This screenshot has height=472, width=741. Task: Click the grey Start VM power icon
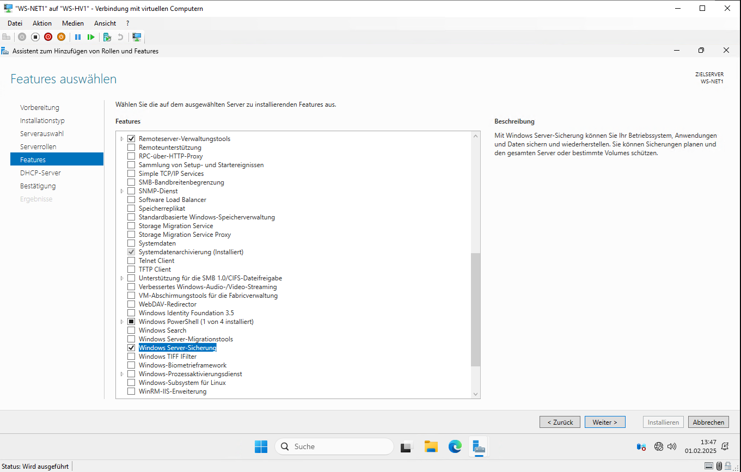(22, 37)
